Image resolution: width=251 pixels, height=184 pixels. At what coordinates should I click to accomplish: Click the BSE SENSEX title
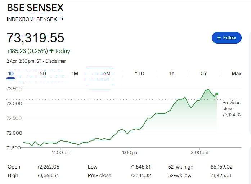click(x=35, y=8)
